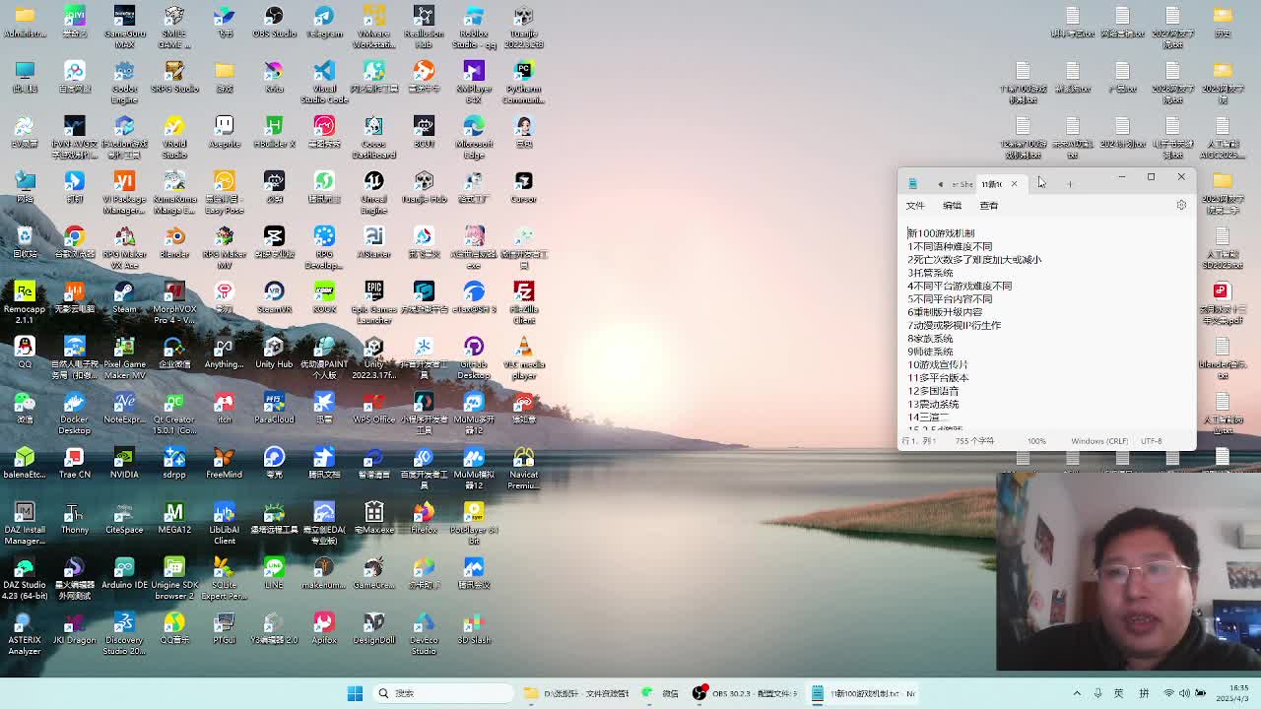This screenshot has height=709, width=1261.
Task: Launch Arduino IDE shortcut
Action: pos(124,568)
